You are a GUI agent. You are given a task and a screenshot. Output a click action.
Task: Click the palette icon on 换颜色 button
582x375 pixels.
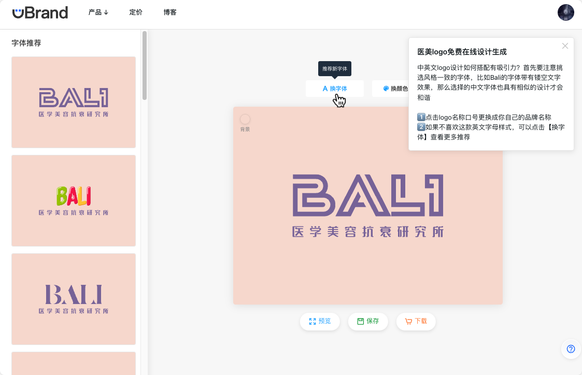click(x=385, y=88)
